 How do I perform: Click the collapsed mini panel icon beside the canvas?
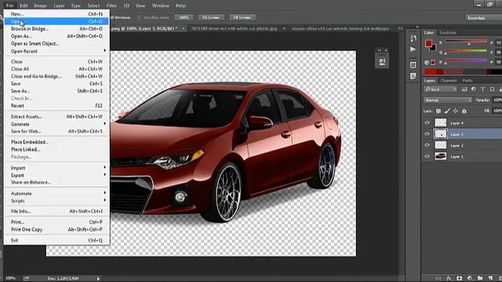pos(382,61)
